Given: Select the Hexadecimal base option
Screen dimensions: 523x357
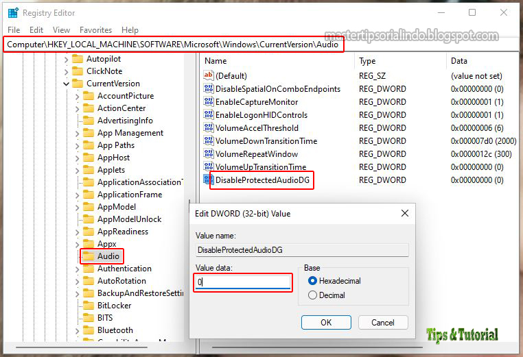Looking at the screenshot, I should click(312, 281).
